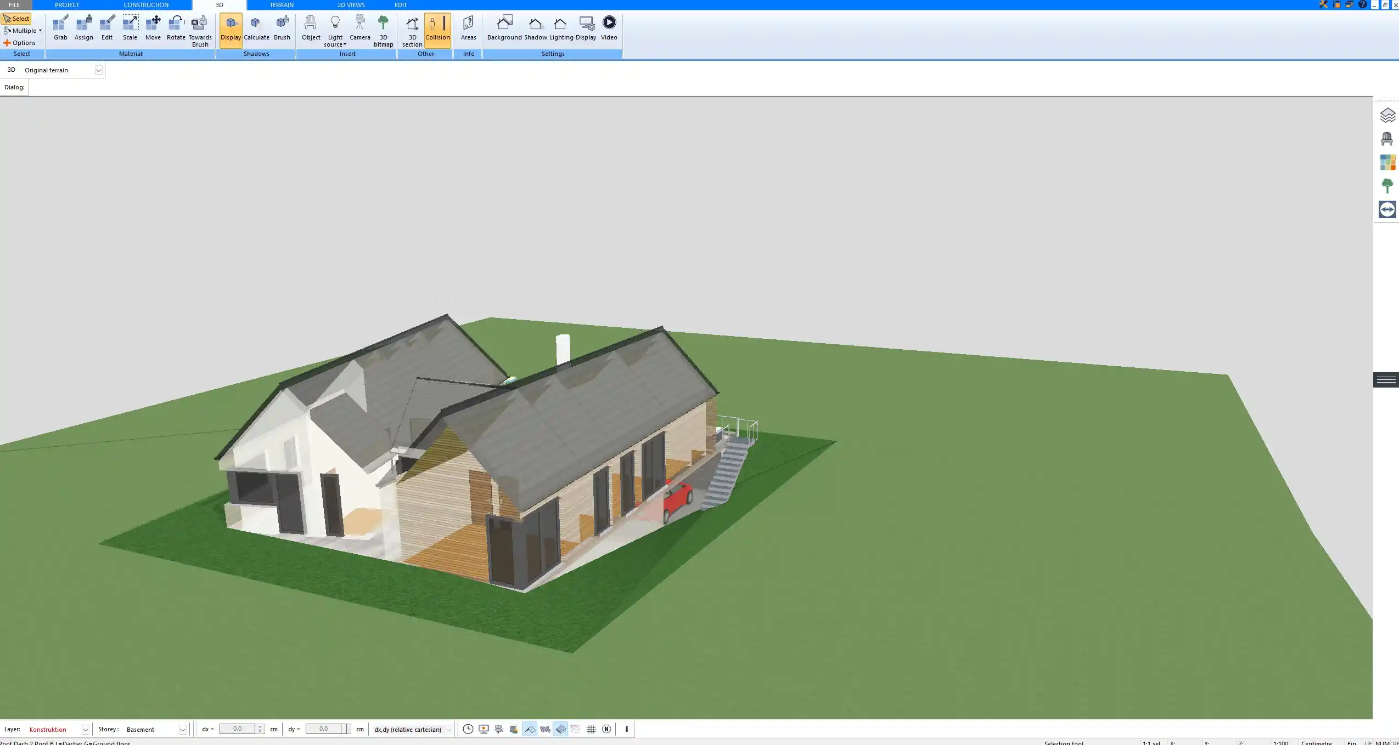This screenshot has height=745, width=1399.
Task: Open Shadow settings
Action: (x=535, y=28)
